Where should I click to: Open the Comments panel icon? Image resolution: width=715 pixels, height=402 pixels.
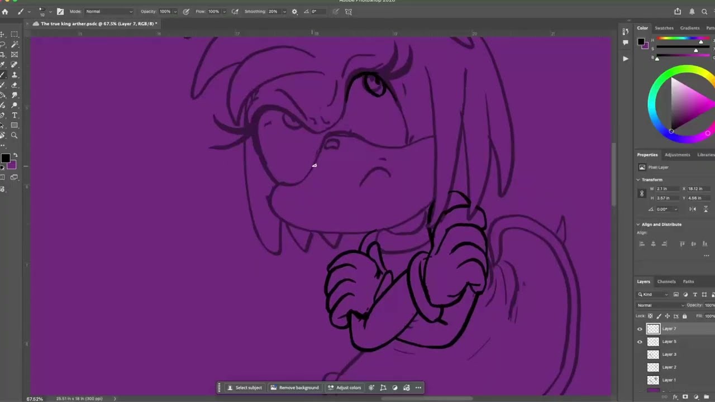coord(626,42)
